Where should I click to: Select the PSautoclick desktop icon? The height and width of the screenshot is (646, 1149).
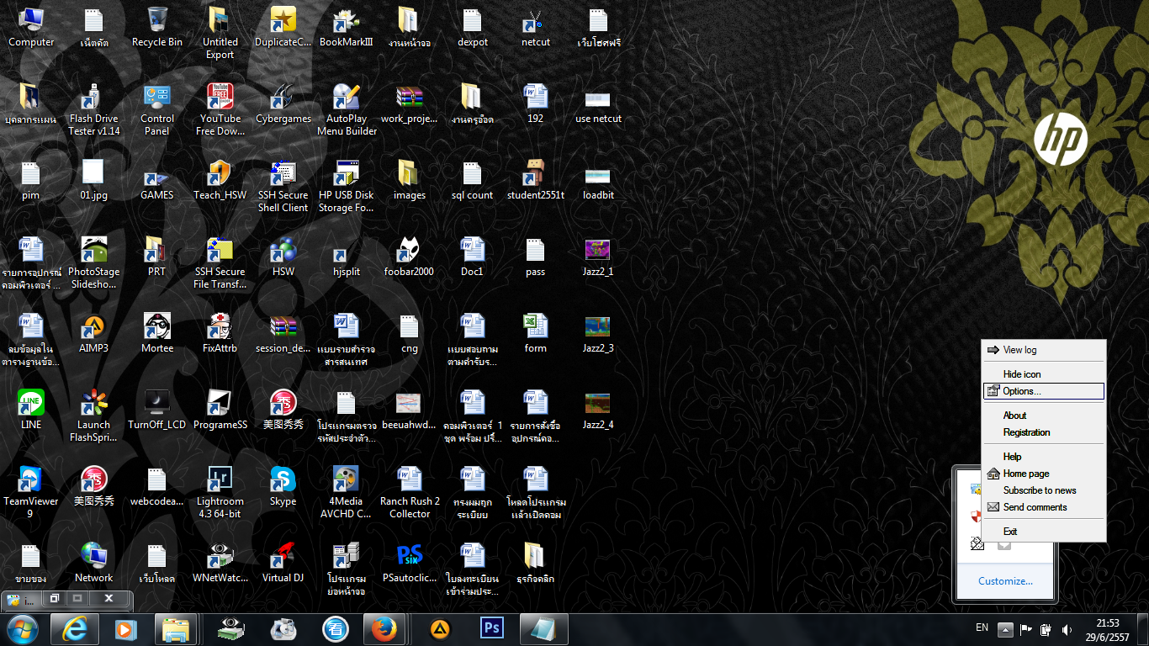pyautogui.click(x=409, y=563)
